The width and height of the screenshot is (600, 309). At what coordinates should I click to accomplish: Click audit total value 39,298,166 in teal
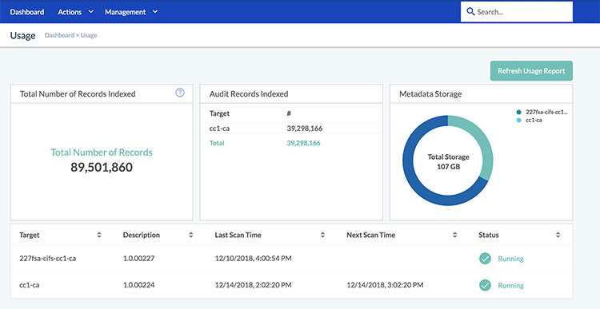click(303, 144)
